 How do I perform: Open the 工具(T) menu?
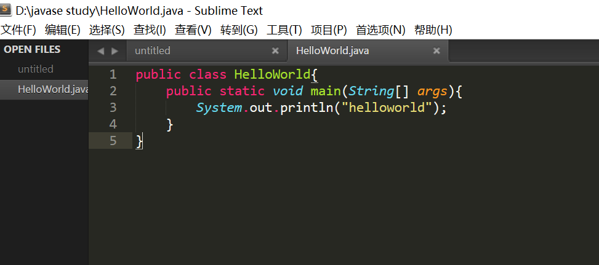click(284, 30)
